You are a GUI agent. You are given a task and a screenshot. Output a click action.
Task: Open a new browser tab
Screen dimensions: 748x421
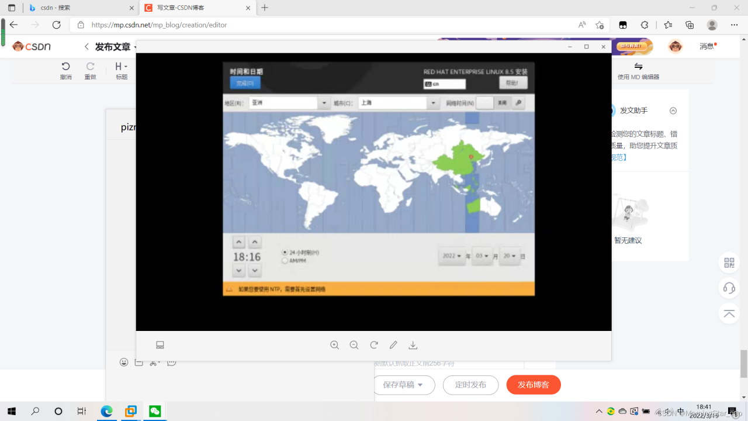(x=265, y=8)
